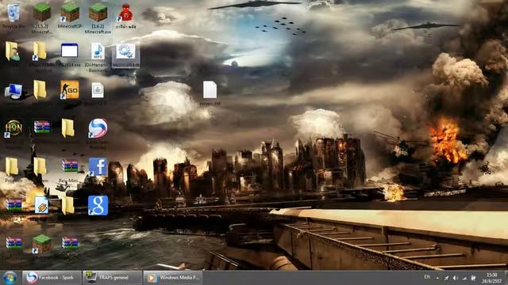Switch to Facebook - Spark taskbar window
The image size is (508, 285).
(51, 278)
